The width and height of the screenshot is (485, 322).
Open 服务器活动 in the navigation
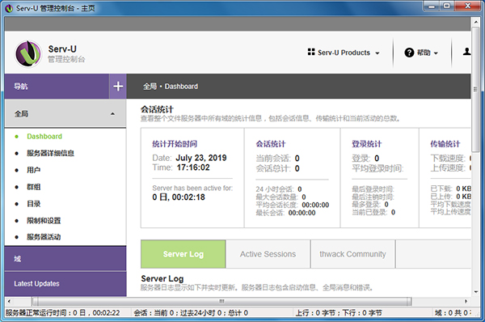[44, 237]
